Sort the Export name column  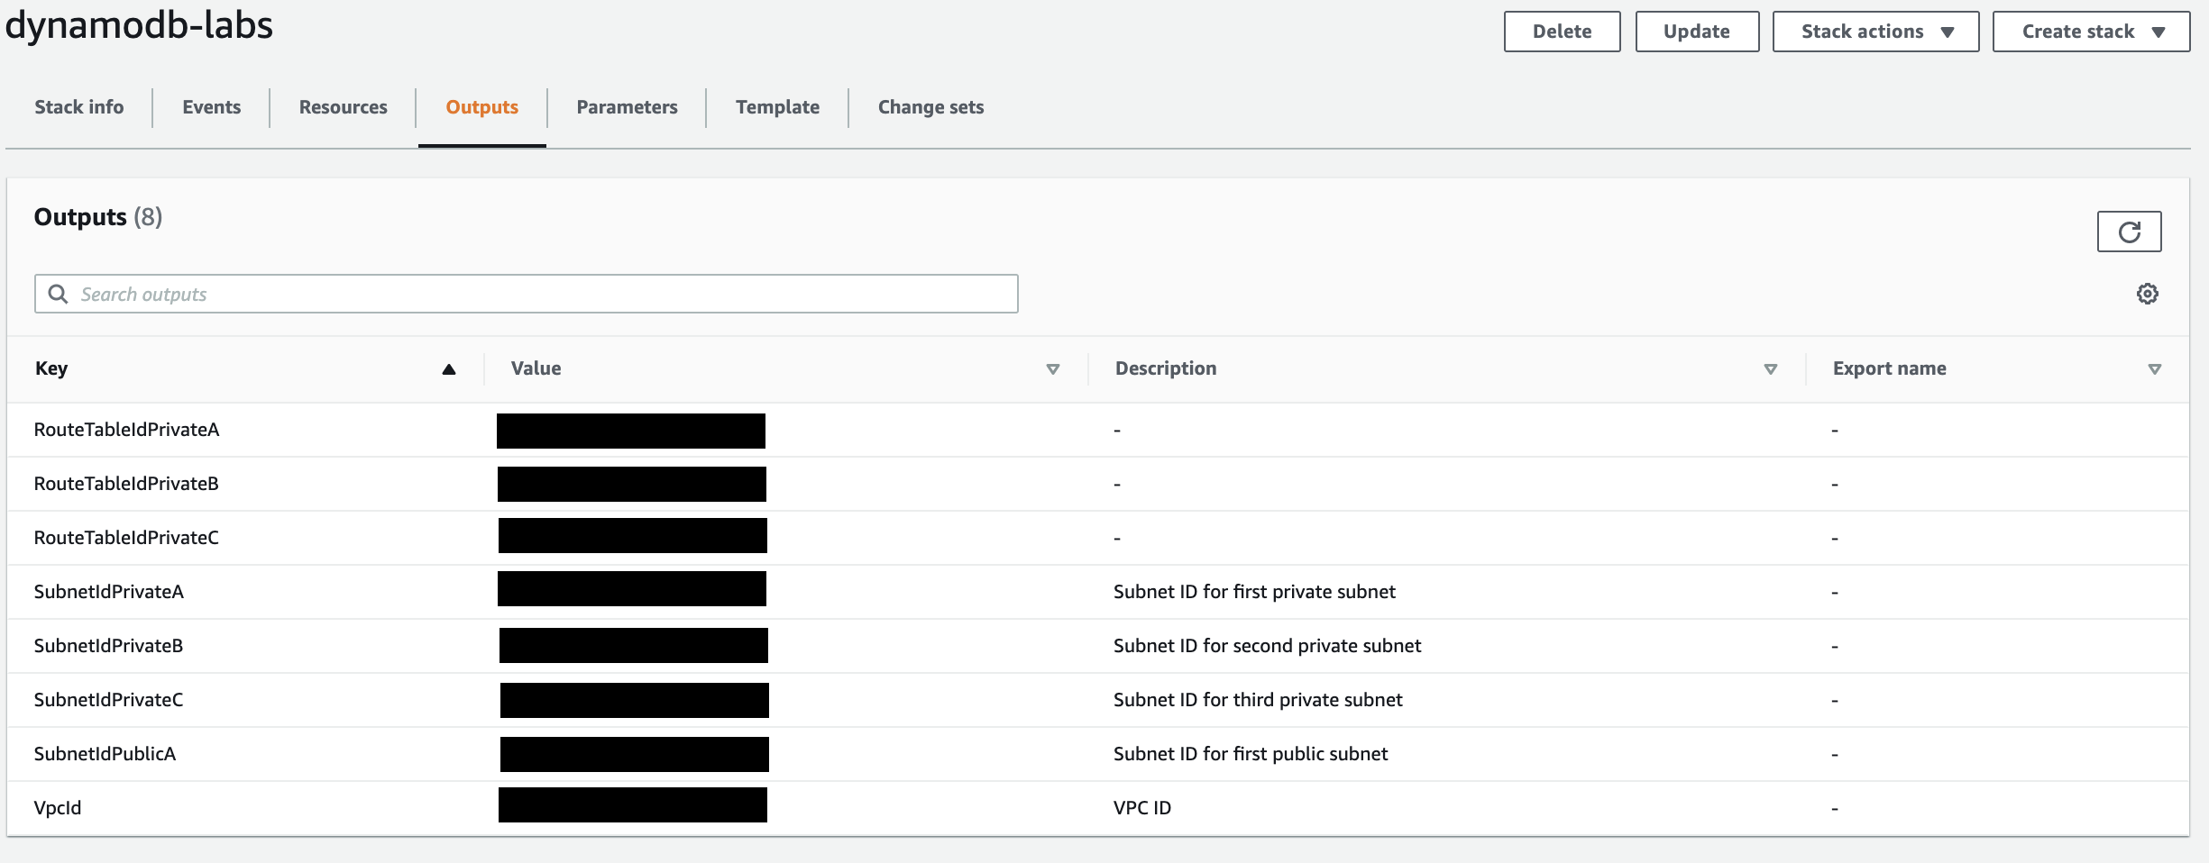click(2154, 368)
